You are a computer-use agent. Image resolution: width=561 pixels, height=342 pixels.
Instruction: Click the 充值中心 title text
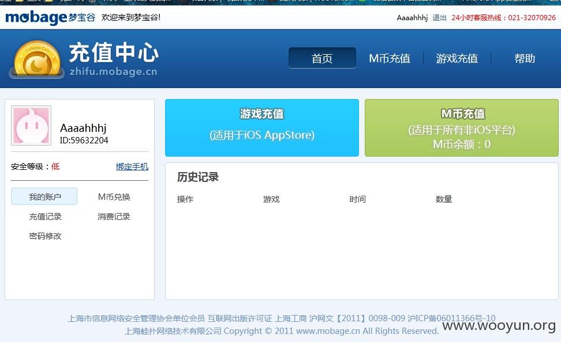pos(114,52)
